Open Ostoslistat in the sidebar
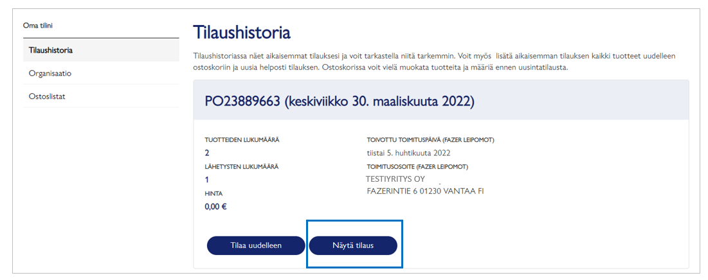The height and width of the screenshot is (280, 708). pyautogui.click(x=47, y=96)
